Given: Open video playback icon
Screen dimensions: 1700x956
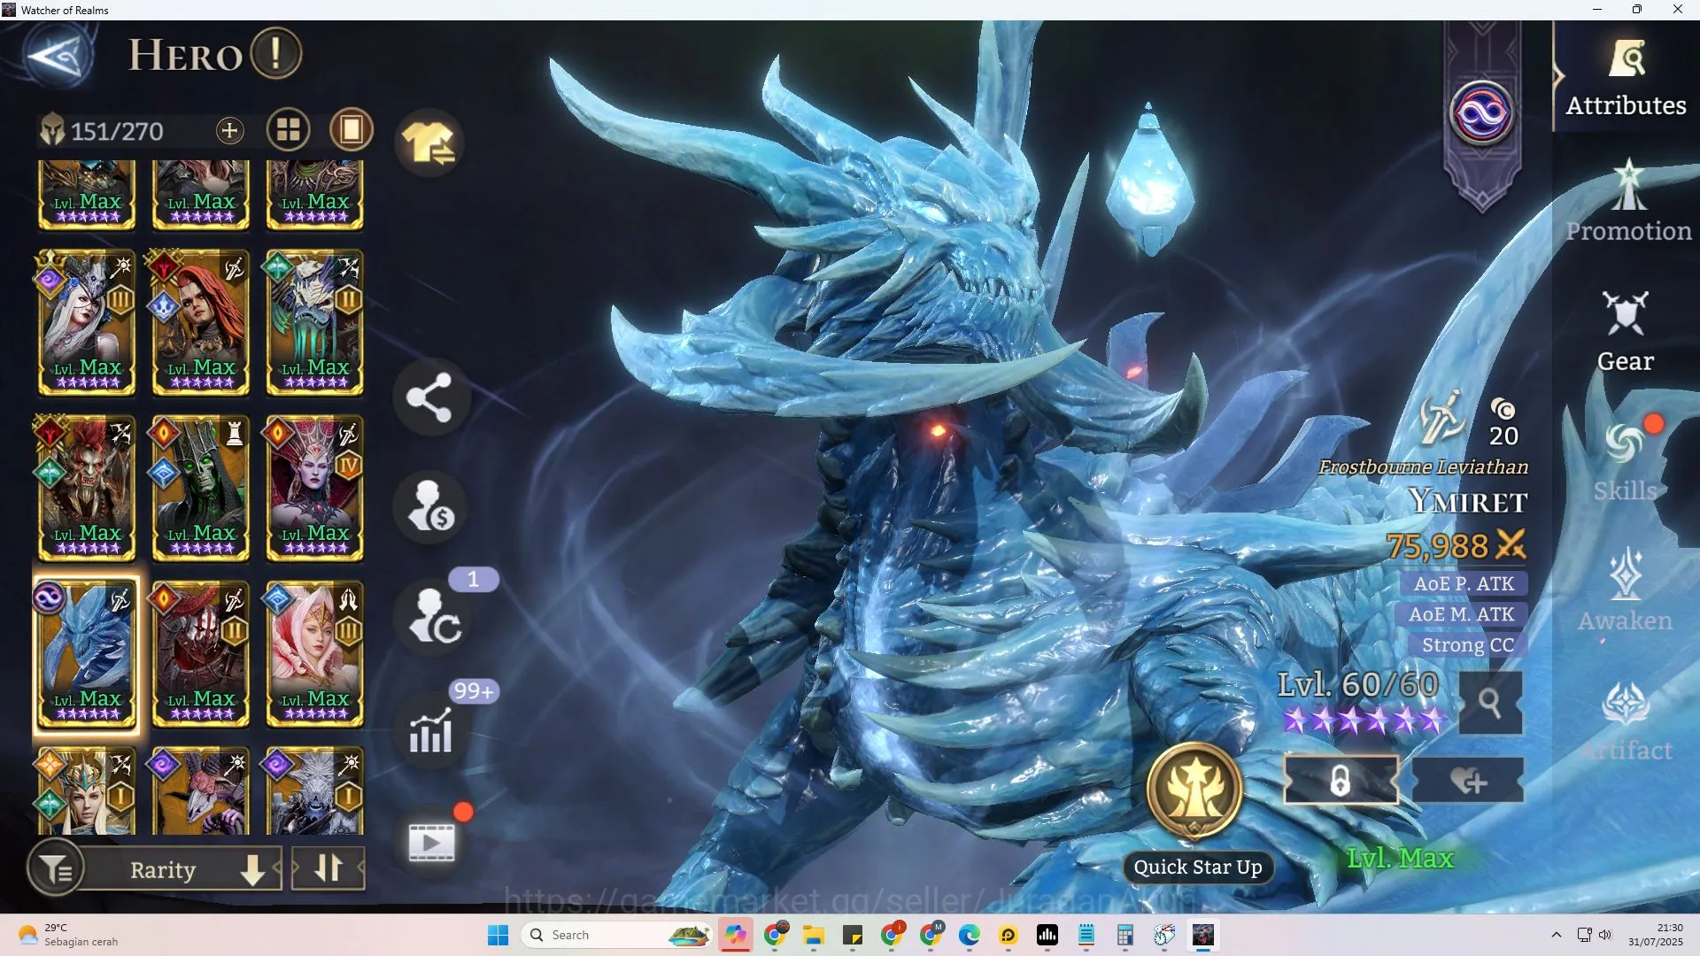Looking at the screenshot, I should 431,842.
